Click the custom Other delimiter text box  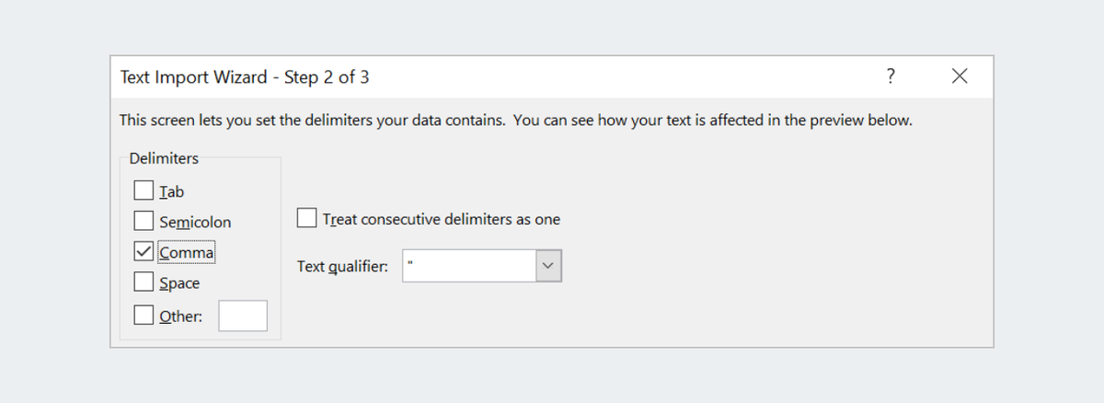243,316
